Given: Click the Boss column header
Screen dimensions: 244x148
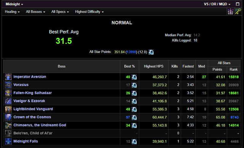Looking at the screenshot, I should 62,66.
